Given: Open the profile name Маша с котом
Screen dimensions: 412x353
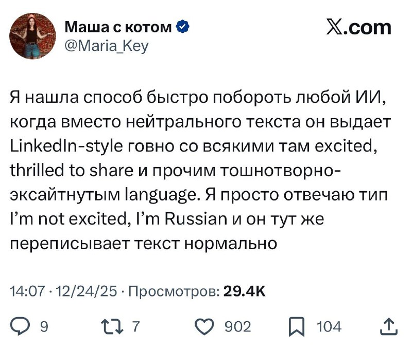Looking at the screenshot, I should click(118, 27).
